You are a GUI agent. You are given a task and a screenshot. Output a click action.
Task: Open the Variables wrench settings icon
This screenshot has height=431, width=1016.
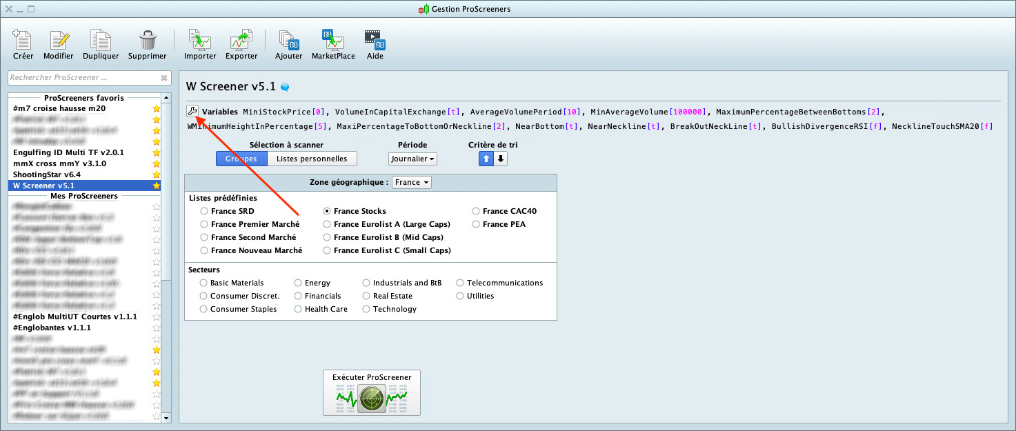pyautogui.click(x=192, y=111)
